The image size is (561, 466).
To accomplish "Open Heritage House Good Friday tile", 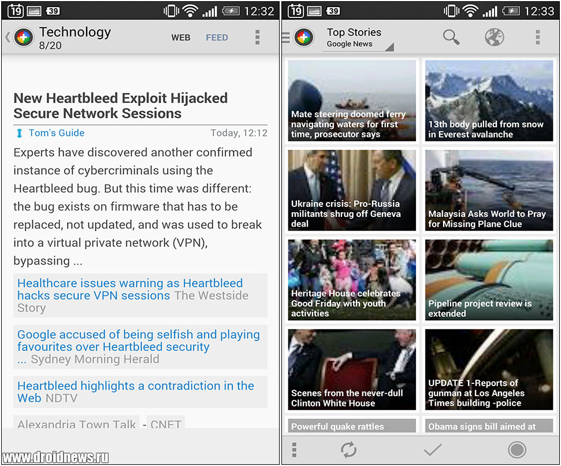I will [352, 280].
